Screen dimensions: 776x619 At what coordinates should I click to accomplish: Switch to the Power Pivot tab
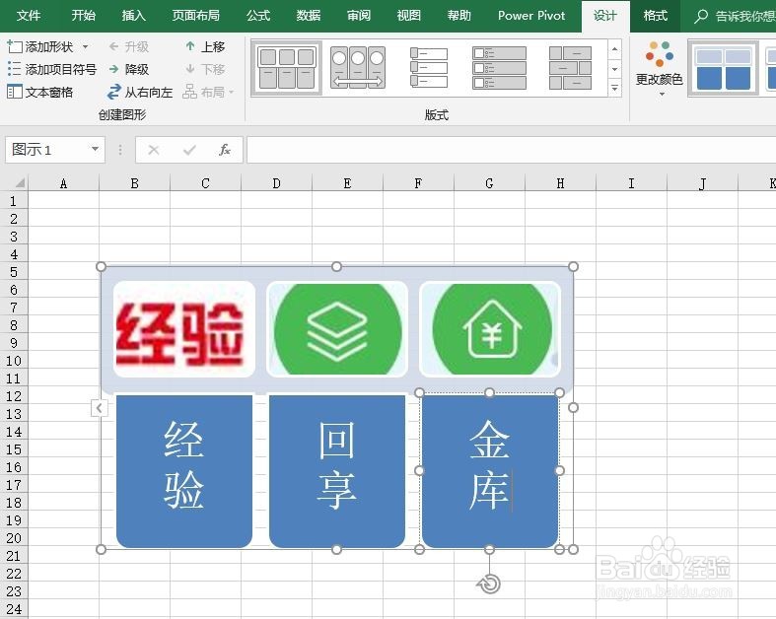click(531, 16)
